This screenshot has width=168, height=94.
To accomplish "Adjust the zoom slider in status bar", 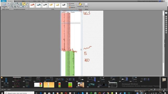I will [160, 90].
